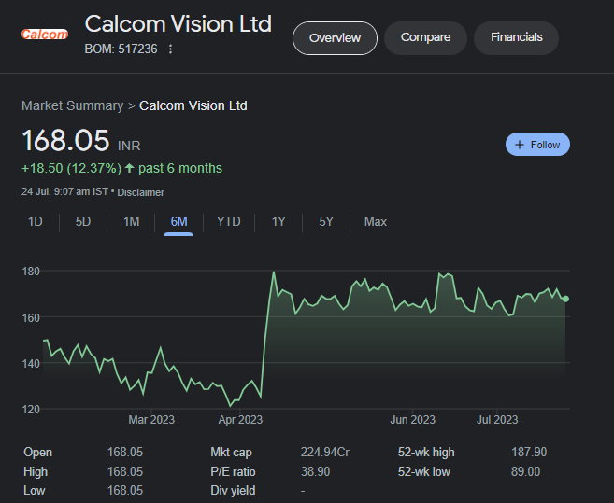The height and width of the screenshot is (503, 614).
Task: Click the 24 Jul, 9:07 am IST timestamp
Action: [64, 191]
